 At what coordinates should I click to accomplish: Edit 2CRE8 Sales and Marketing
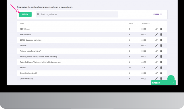click(156, 40)
